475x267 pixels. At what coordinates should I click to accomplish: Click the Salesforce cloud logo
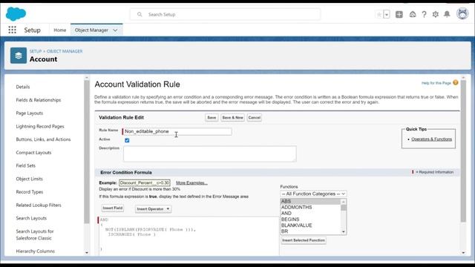click(16, 14)
